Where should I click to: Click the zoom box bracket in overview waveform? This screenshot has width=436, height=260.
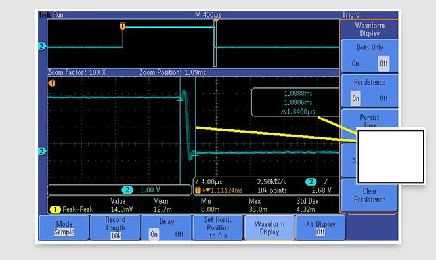215,44
